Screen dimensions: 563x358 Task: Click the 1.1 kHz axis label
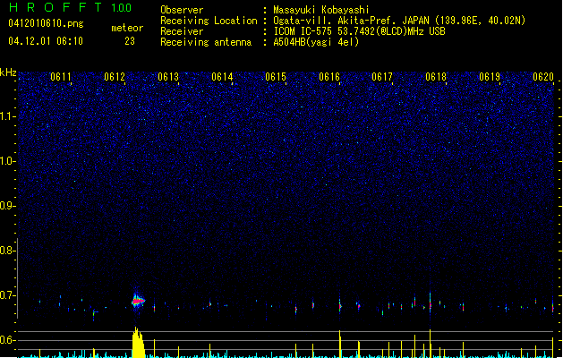(7, 116)
